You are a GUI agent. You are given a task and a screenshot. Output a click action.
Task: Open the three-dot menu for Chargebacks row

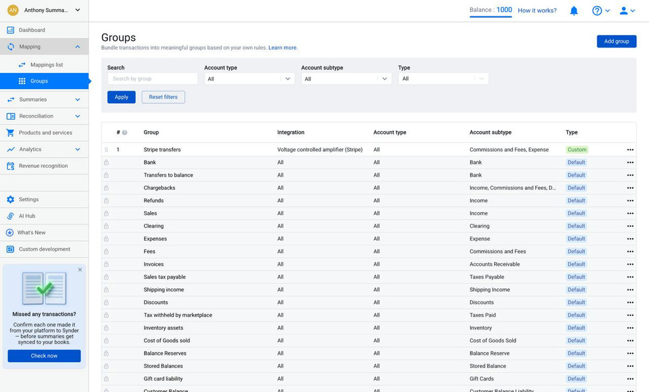coord(630,188)
